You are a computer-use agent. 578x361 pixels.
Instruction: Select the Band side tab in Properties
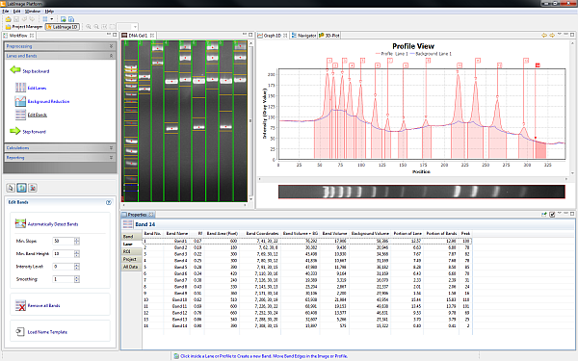pyautogui.click(x=132, y=236)
